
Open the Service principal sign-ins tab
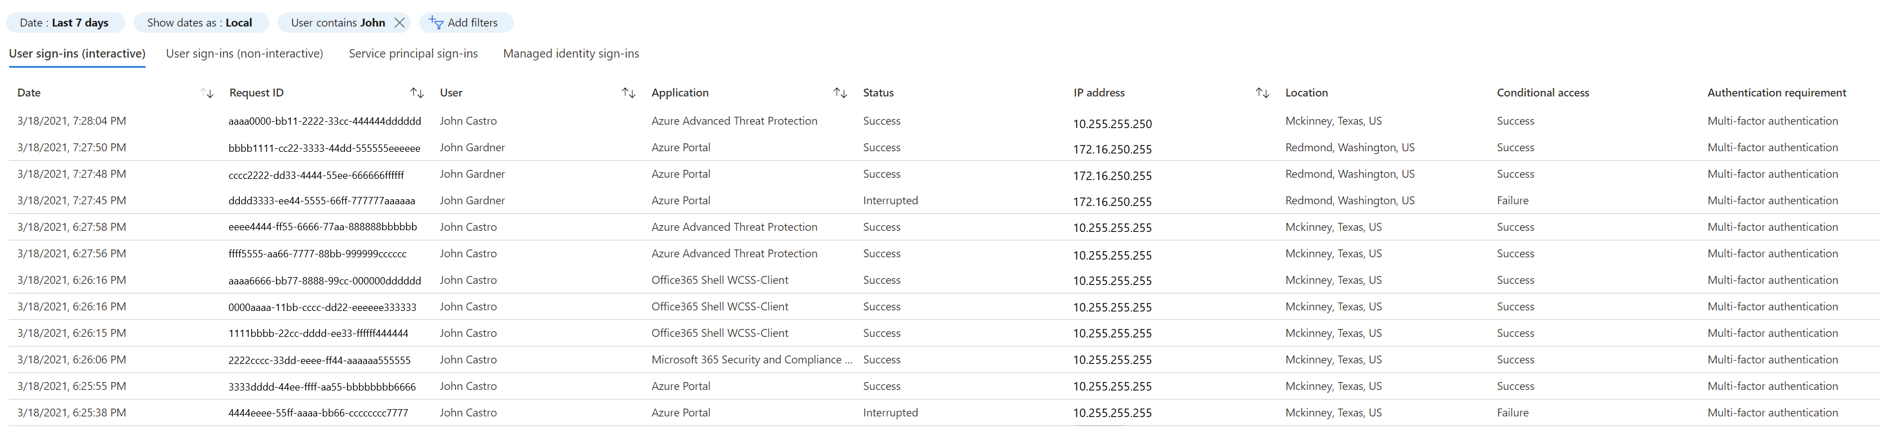coord(413,53)
